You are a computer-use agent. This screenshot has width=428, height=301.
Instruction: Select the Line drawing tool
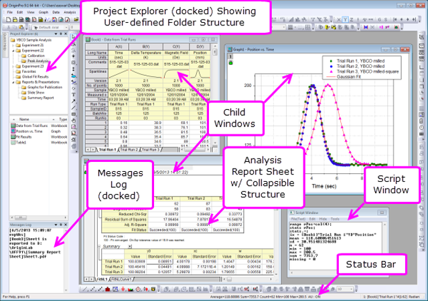(x=74, y=108)
